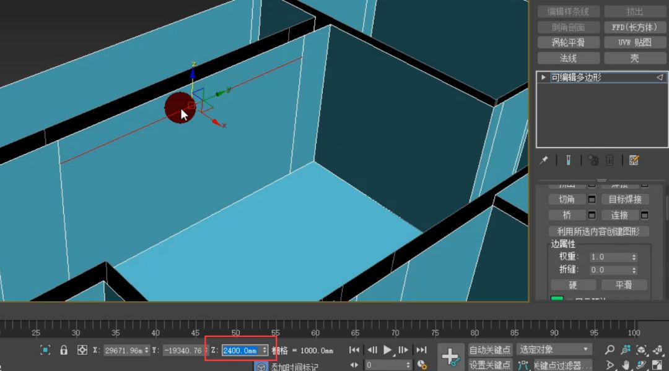669x371 pixels.
Task: Select the Zoom magnifier viewport tool
Action: [610, 350]
